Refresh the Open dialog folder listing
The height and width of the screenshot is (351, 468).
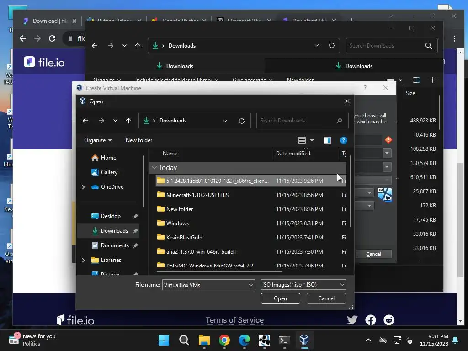(x=242, y=121)
